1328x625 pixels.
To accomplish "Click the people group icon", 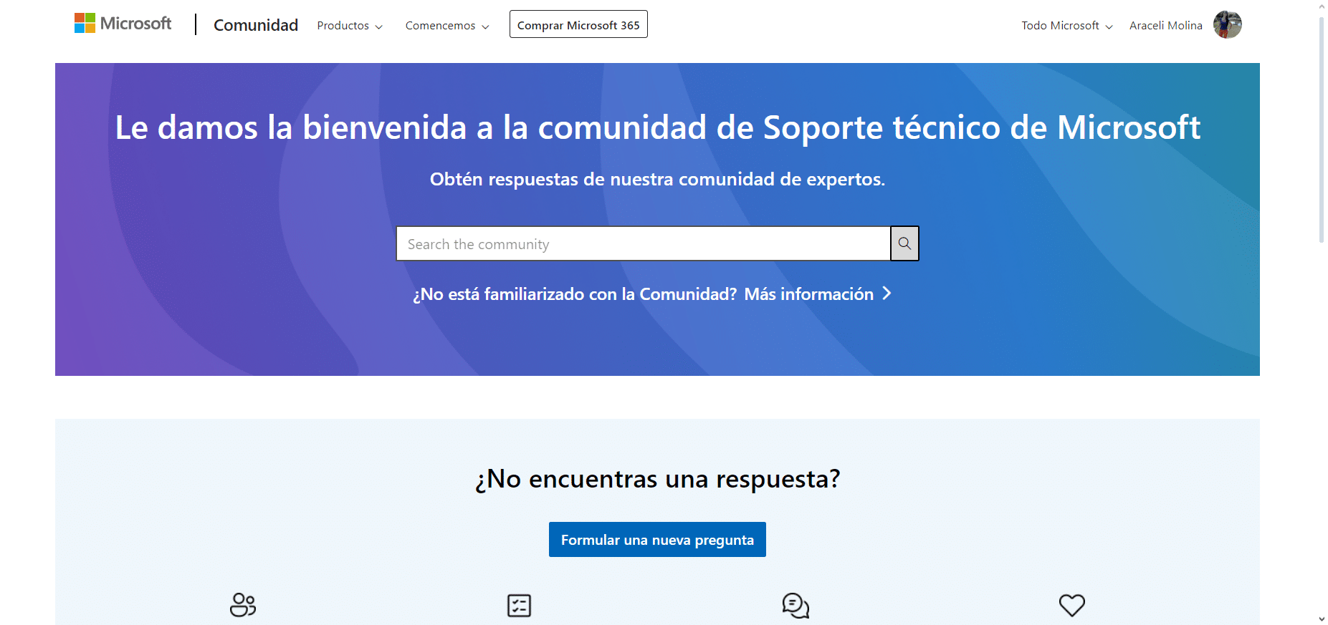I will tap(243, 605).
